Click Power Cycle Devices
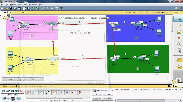This screenshot has height=102, width=183. (27, 86)
